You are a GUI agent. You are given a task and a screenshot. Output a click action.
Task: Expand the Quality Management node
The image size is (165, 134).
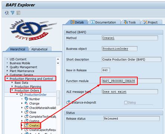point(7,67)
